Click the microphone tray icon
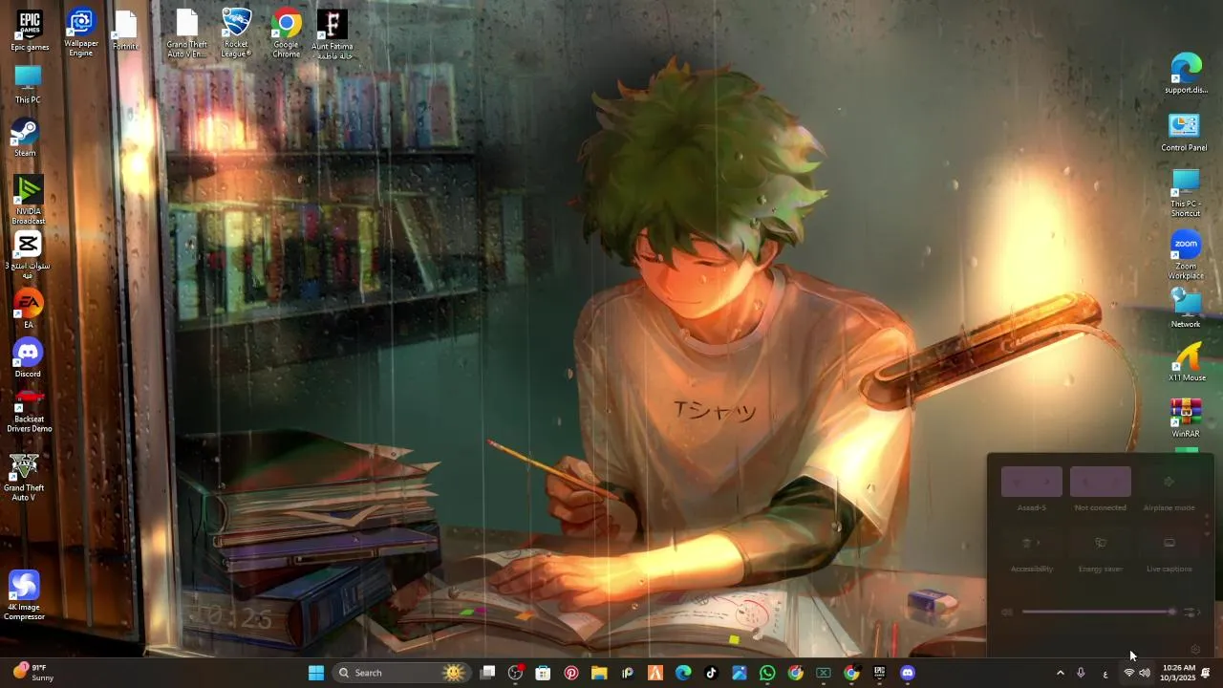Viewport: 1223px width, 688px height. (x=1081, y=673)
